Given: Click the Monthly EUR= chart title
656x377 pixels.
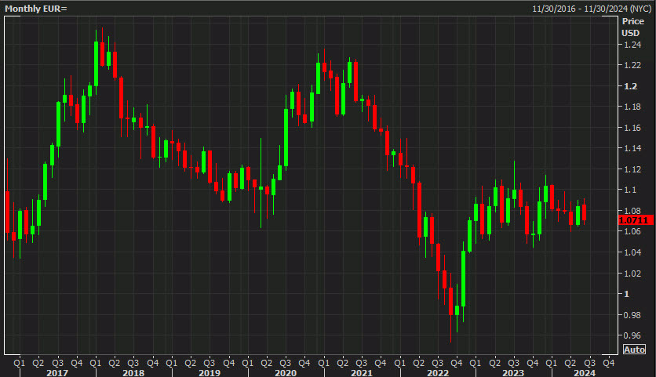Looking at the screenshot, I should [x=36, y=9].
